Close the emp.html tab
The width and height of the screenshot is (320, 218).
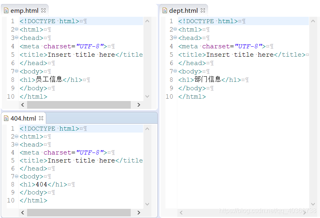click(43, 10)
